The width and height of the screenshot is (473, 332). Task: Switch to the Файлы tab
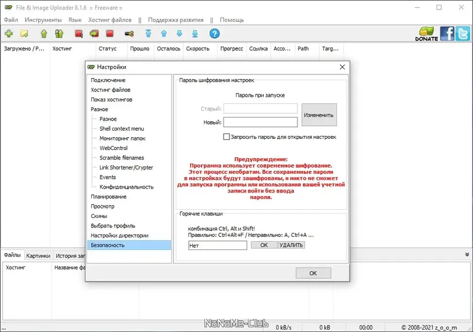[x=12, y=255]
